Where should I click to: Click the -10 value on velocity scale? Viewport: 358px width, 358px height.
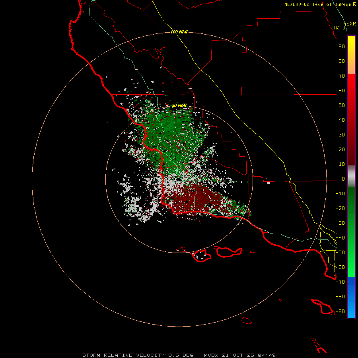[340, 194]
